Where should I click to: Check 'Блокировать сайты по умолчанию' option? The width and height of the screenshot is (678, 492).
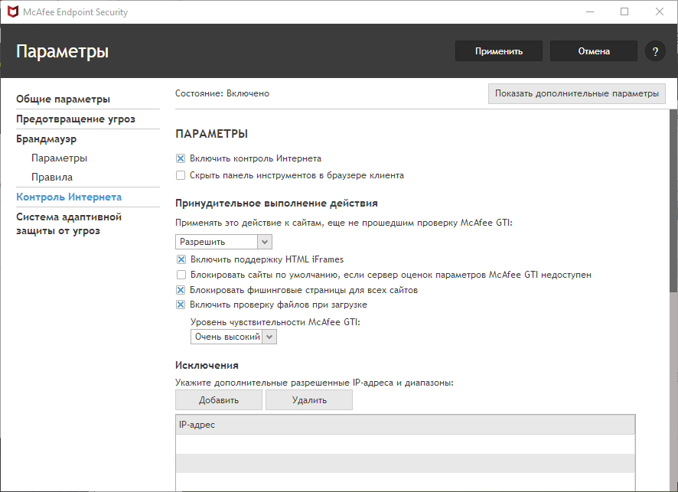[x=181, y=275]
